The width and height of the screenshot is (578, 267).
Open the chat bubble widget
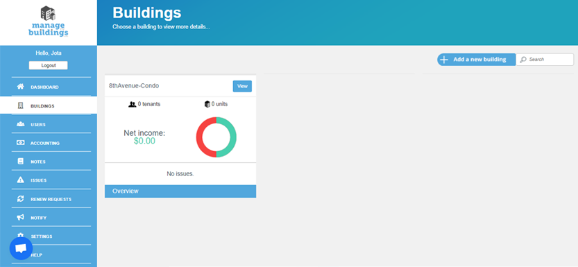[x=21, y=248]
